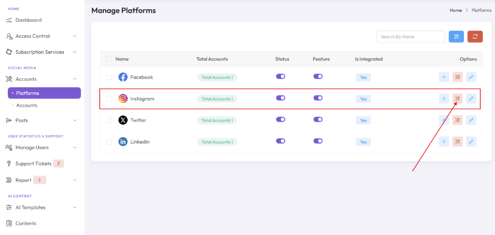Click the red refresh icon button
Image resolution: width=495 pixels, height=235 pixels.
(475, 37)
